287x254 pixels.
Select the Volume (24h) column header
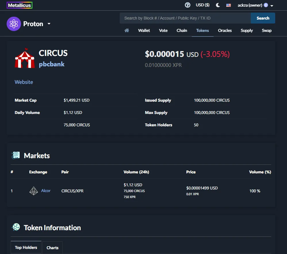(x=136, y=172)
